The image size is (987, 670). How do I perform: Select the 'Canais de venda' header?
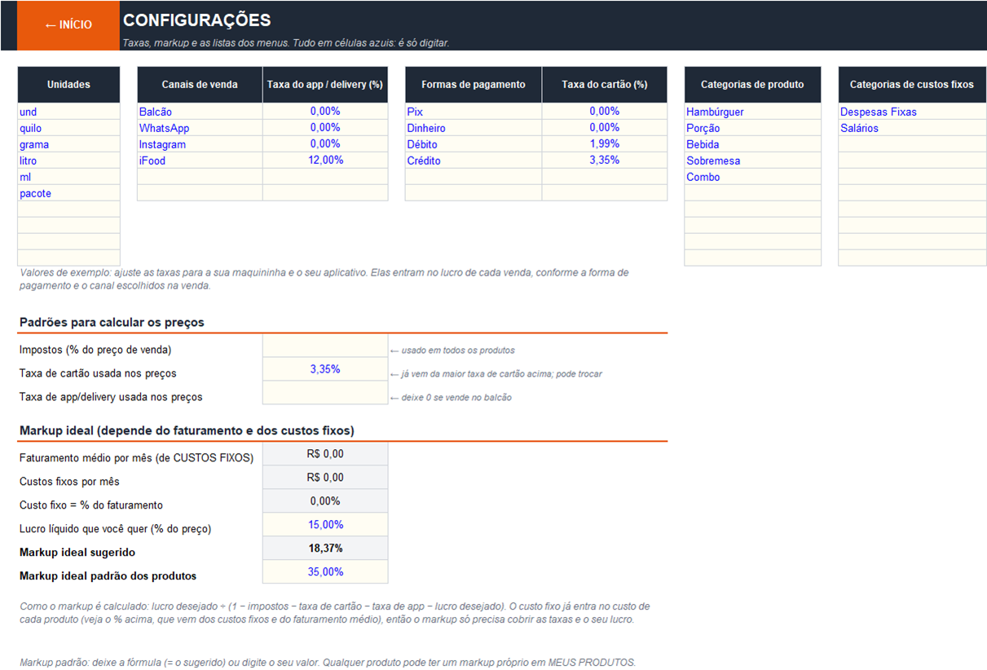pos(200,85)
